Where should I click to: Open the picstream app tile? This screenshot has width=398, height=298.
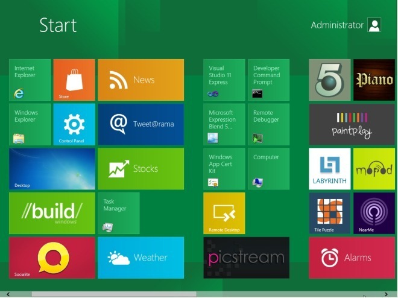click(x=246, y=258)
